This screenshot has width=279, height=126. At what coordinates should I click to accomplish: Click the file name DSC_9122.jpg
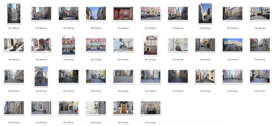[x=96, y=60]
